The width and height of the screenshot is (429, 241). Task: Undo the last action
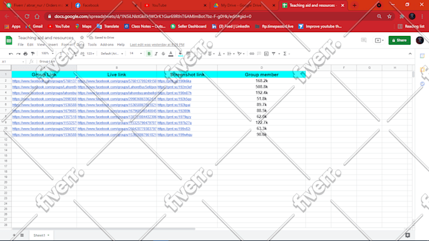tap(11, 54)
